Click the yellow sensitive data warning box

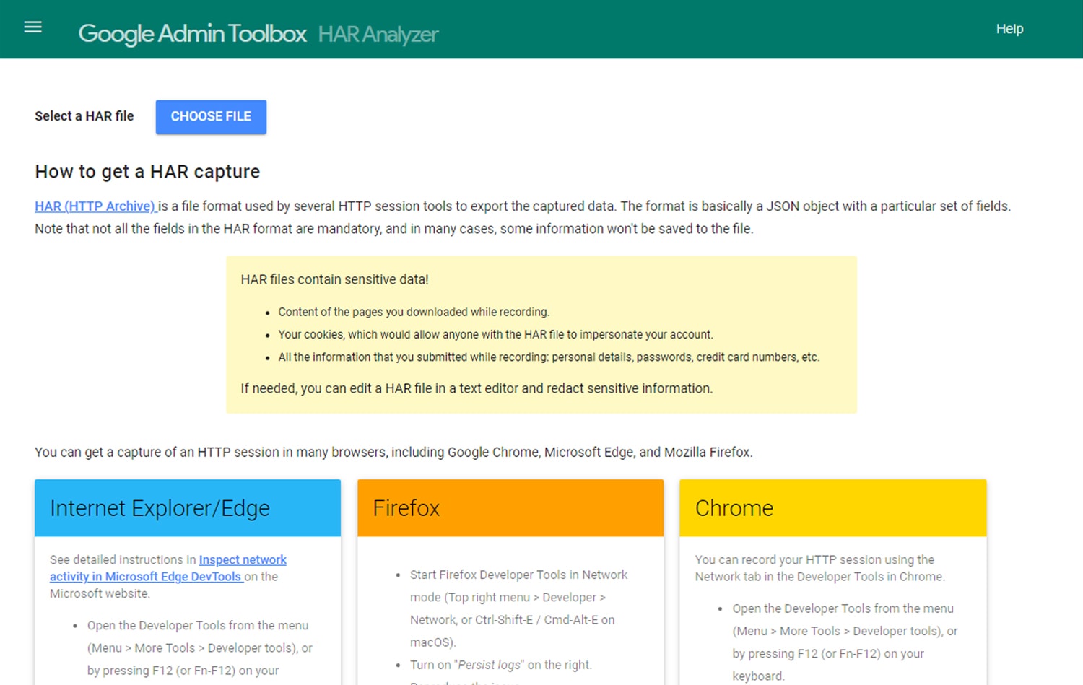coord(541,336)
